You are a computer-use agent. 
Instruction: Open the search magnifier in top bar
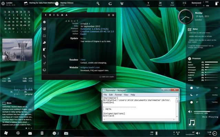click(98, 3)
